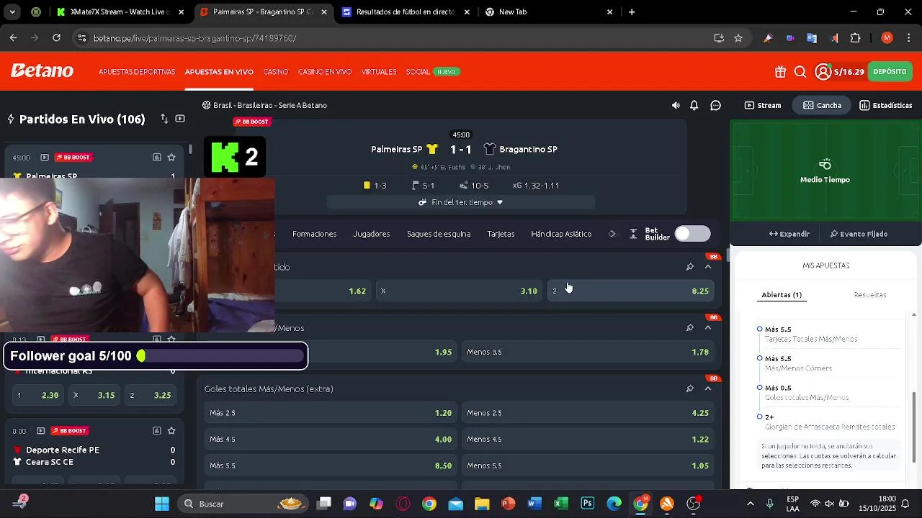Screen dimensions: 922x518
Task: Click Evento Fijado on pitch panel
Action: 859,234
